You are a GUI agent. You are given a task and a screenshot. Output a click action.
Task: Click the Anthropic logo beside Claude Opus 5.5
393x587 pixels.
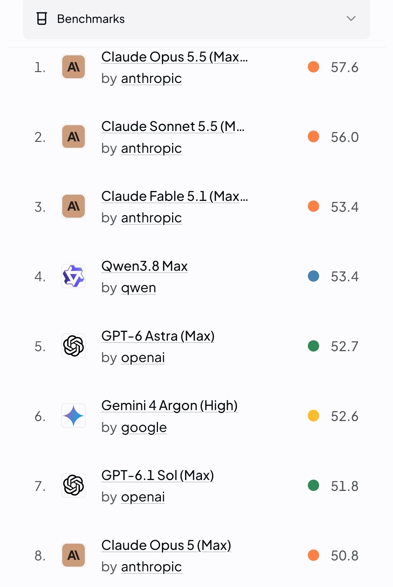coord(74,67)
